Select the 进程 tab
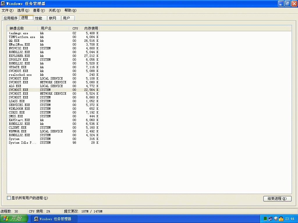Image resolution: width=298 pixels, height=223 pixels. click(26, 18)
